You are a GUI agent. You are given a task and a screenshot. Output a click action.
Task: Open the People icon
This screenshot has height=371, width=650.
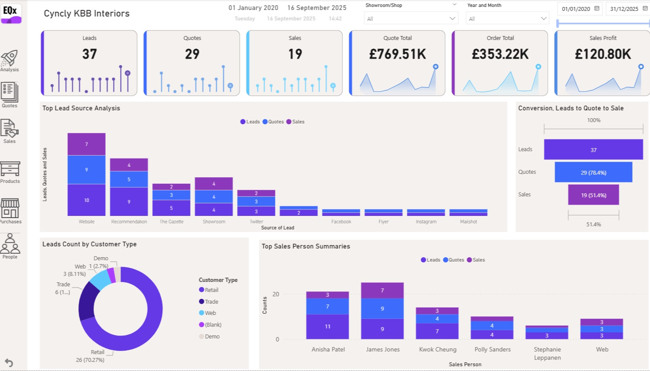click(10, 244)
